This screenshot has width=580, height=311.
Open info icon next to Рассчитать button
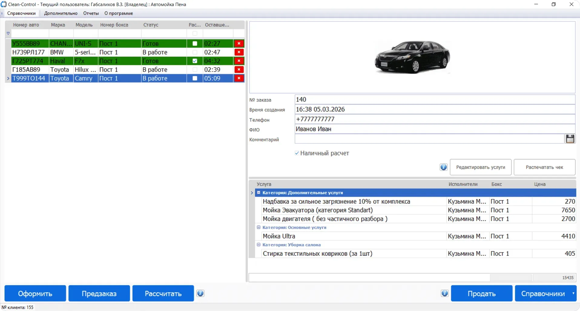click(x=200, y=293)
